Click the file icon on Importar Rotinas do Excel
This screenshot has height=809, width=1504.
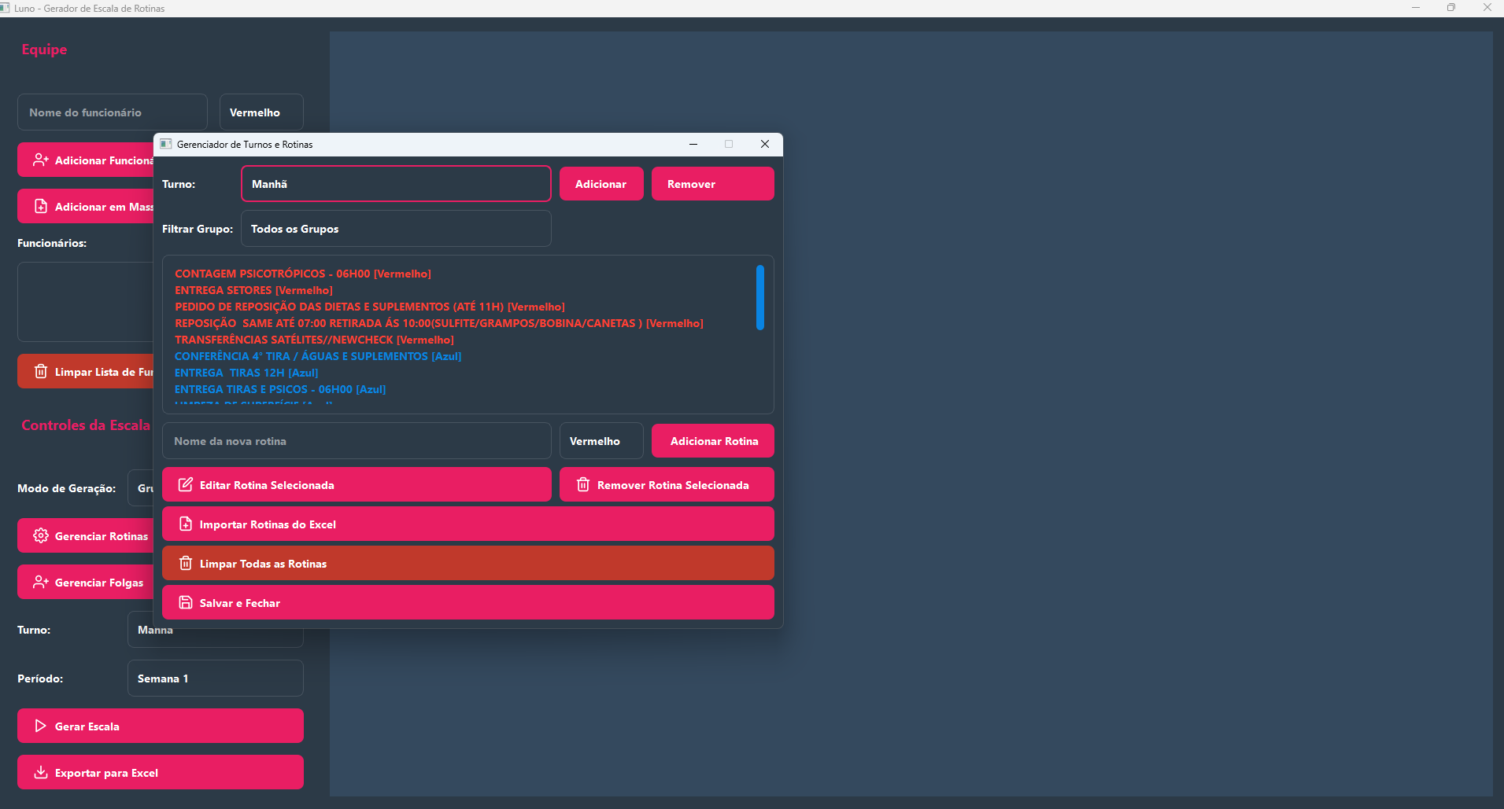coord(186,524)
